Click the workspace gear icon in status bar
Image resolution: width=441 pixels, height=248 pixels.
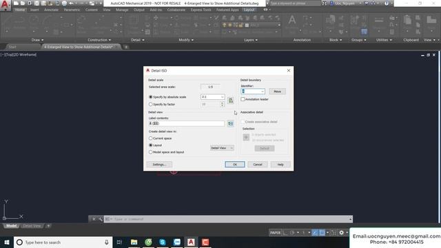(x=342, y=233)
